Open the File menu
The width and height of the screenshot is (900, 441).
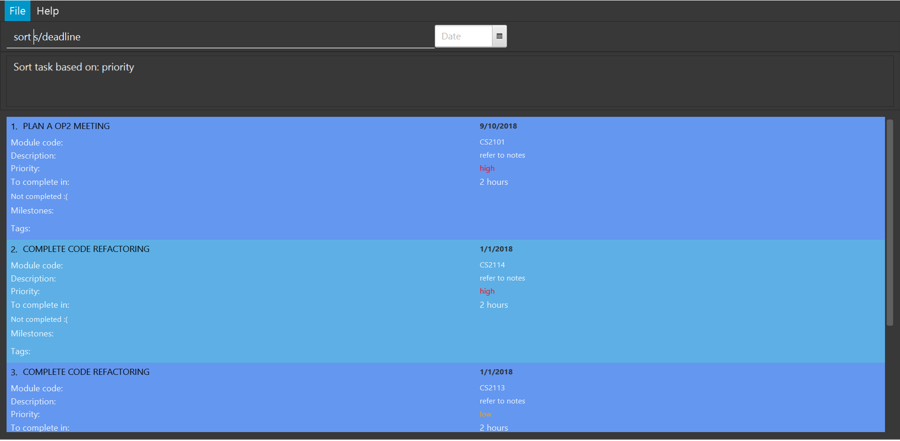click(x=17, y=11)
